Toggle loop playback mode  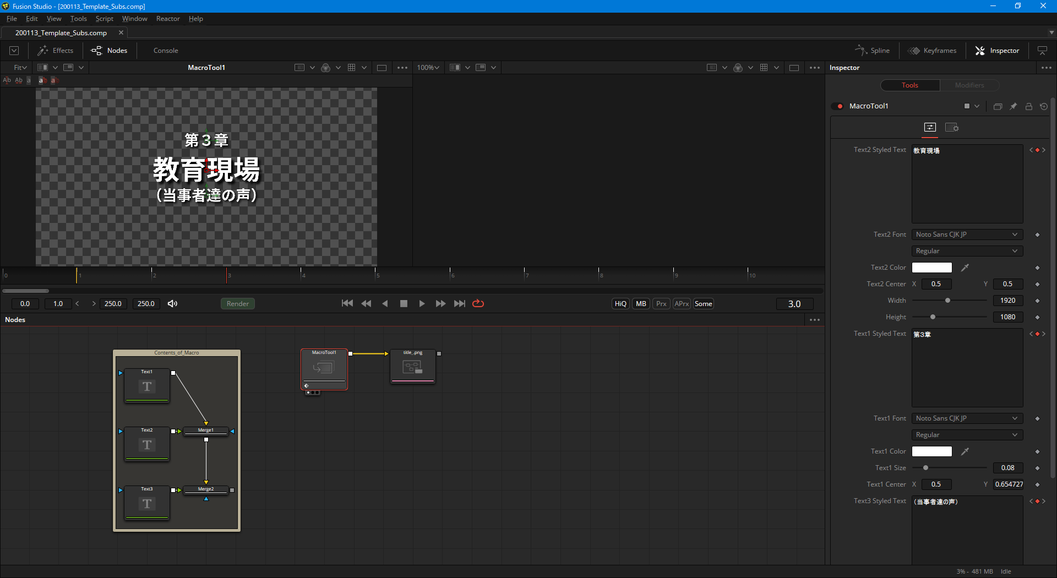click(x=478, y=304)
